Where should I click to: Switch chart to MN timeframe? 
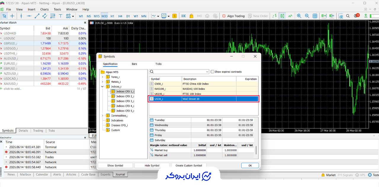pyautogui.click(x=144, y=16)
